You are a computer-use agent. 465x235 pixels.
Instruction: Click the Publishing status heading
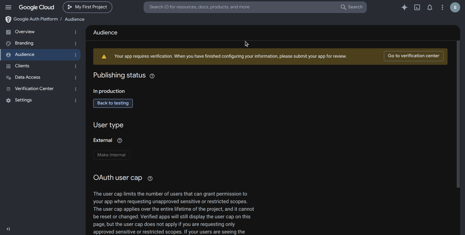pyautogui.click(x=119, y=75)
